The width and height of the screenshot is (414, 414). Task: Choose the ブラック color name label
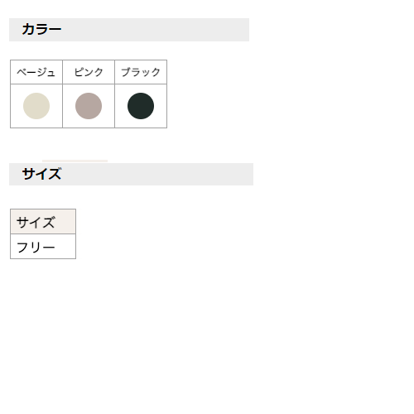click(141, 72)
